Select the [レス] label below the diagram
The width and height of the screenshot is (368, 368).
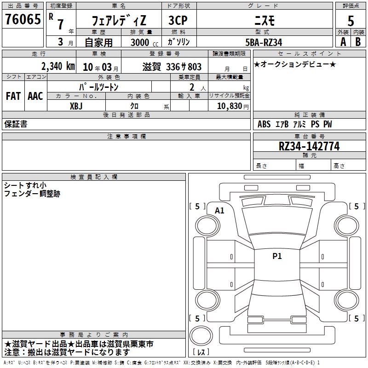pos(201,352)
